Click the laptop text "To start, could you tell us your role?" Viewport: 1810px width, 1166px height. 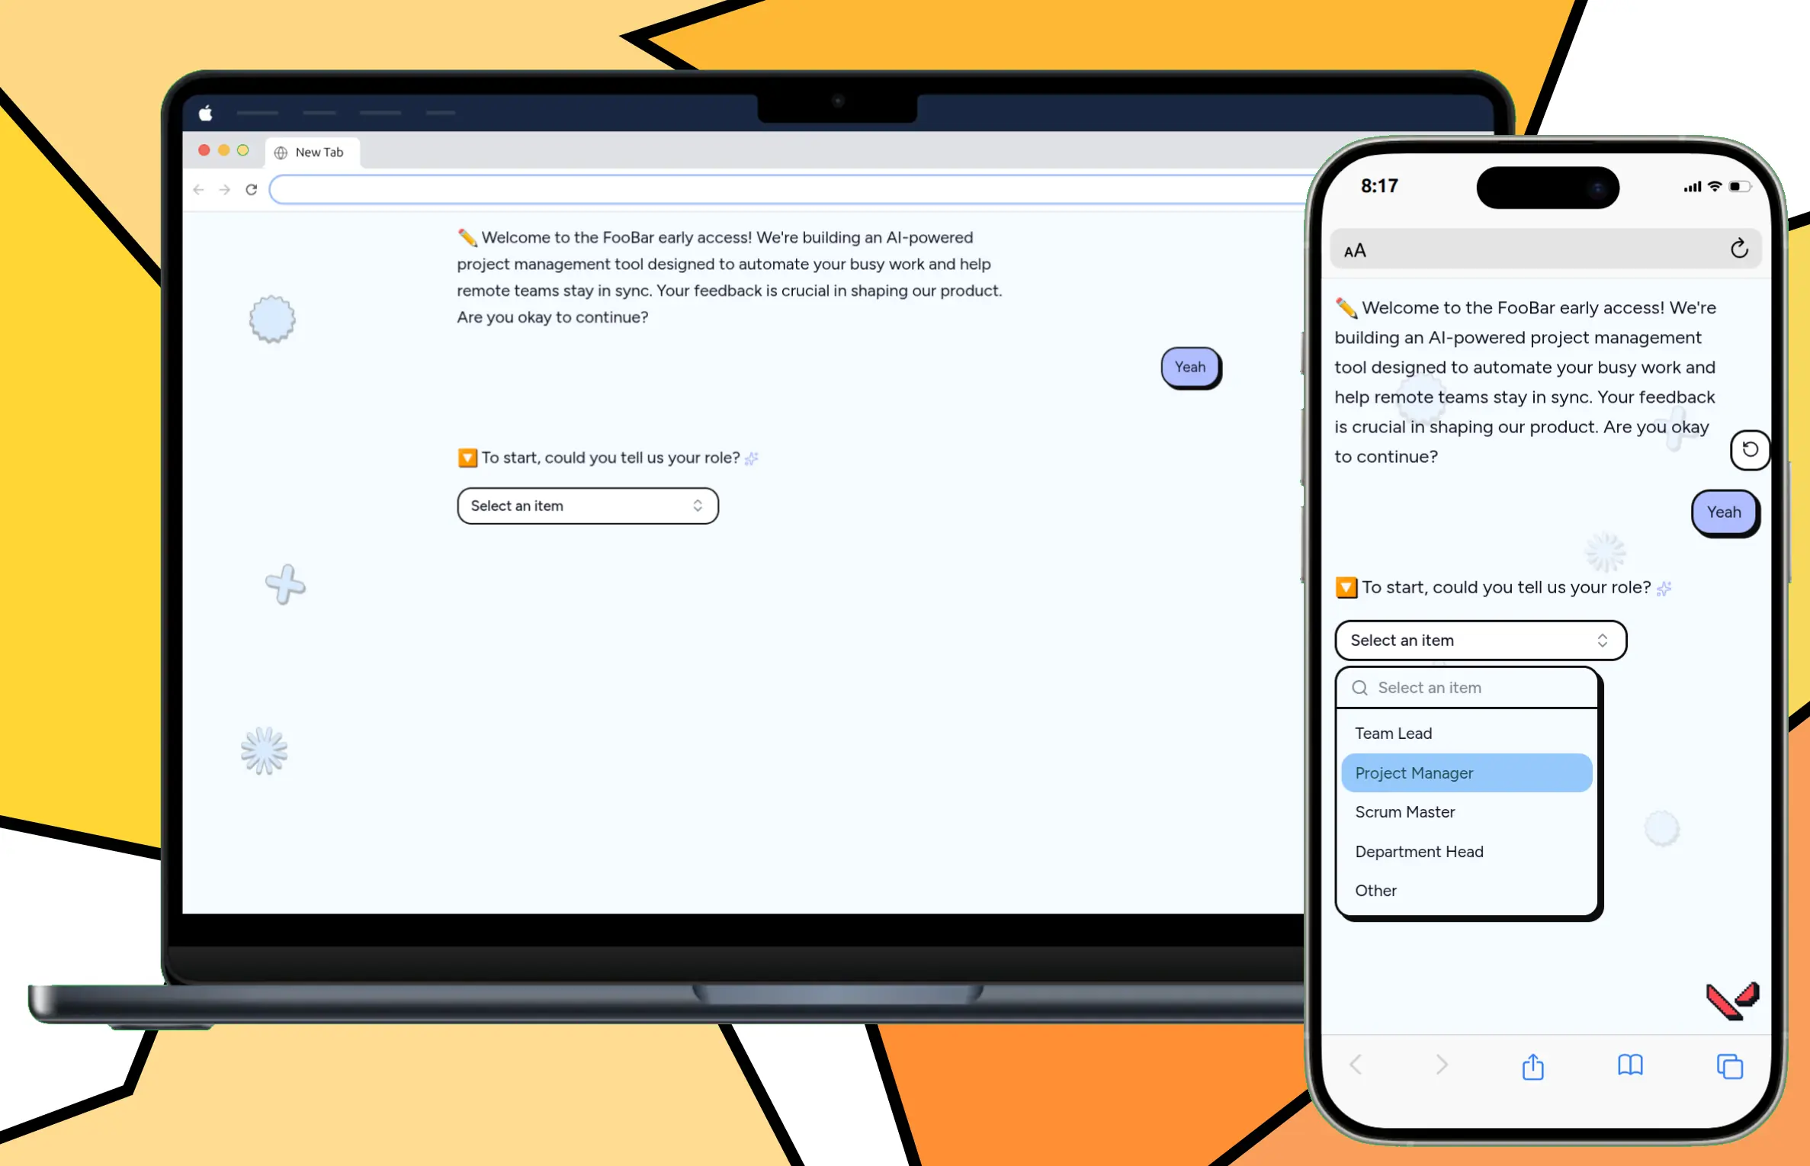[611, 458]
